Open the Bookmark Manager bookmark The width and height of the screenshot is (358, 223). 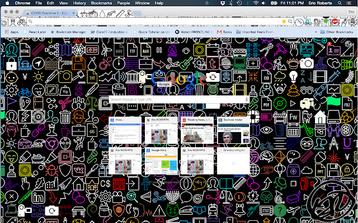tap(68, 32)
